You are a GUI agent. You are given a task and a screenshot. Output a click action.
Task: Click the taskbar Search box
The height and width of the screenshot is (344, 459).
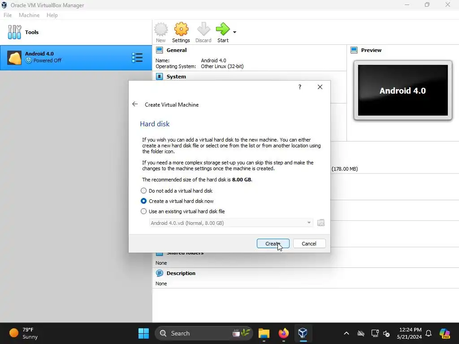point(204,333)
